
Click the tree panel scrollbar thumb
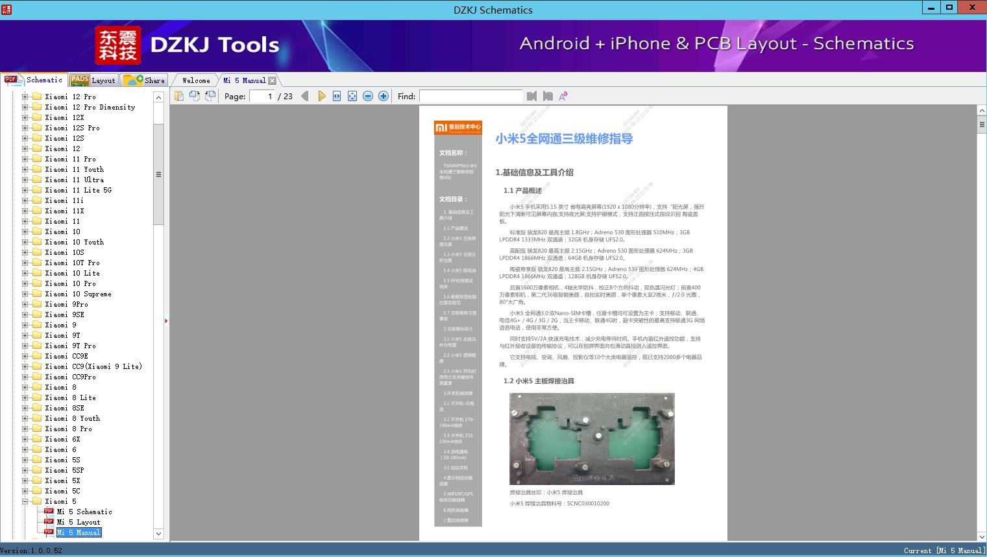pyautogui.click(x=158, y=174)
